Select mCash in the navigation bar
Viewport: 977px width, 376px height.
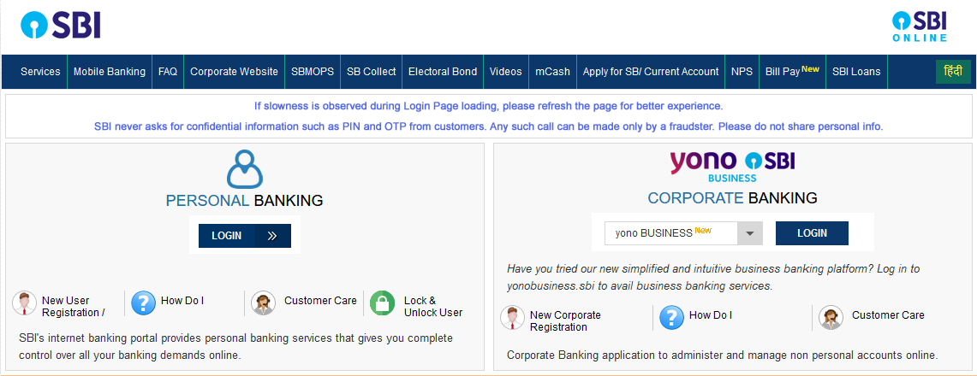552,72
